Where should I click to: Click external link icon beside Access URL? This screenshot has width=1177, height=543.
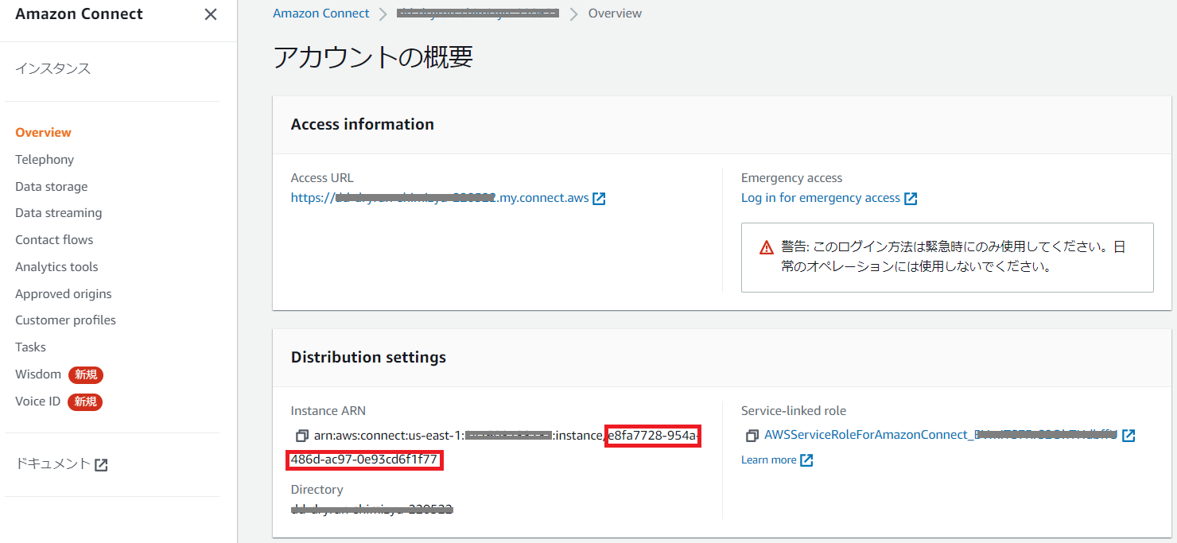click(x=600, y=199)
